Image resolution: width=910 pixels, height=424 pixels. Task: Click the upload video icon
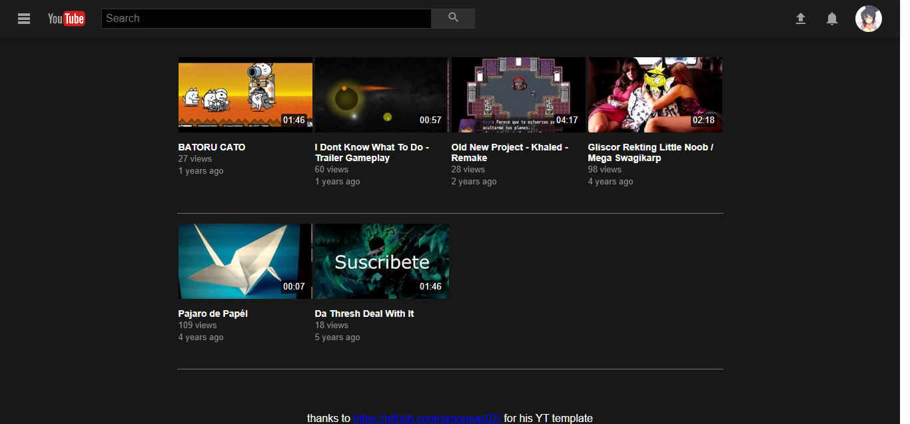click(801, 19)
